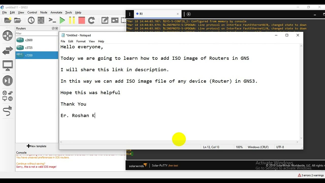Open GNS3 File menu
This screenshot has height=183, width=325.
5,12
